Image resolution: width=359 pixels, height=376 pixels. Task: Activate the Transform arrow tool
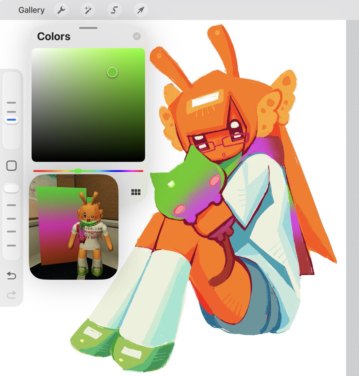click(x=141, y=10)
